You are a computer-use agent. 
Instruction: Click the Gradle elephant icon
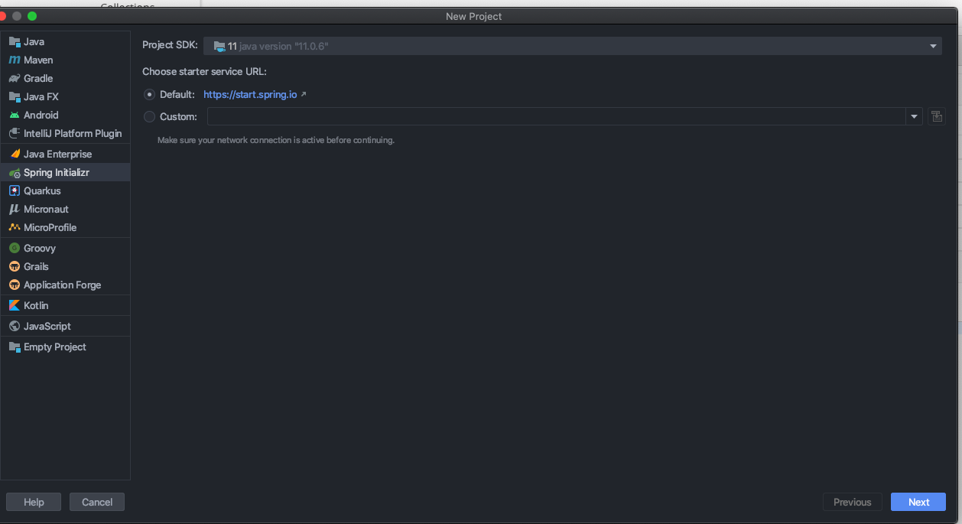[15, 78]
